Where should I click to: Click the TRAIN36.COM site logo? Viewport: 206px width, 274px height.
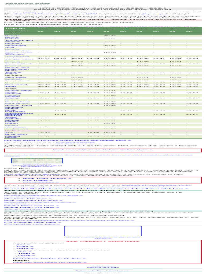tap(27, 4)
